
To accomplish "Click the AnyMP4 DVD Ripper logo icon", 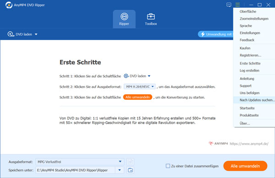I will pos(9,5).
